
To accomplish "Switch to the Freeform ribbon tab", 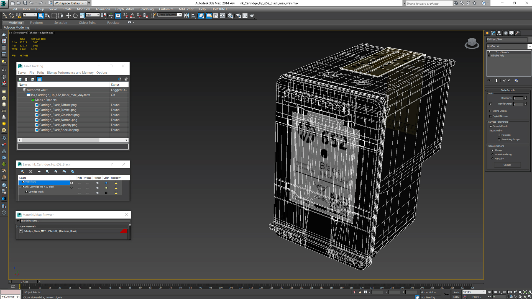I will (x=36, y=23).
